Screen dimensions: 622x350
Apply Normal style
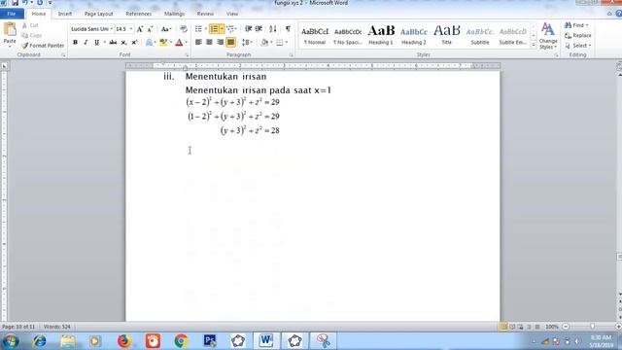[x=315, y=36]
